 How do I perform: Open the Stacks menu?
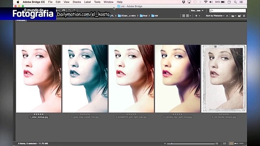coord(77,2)
